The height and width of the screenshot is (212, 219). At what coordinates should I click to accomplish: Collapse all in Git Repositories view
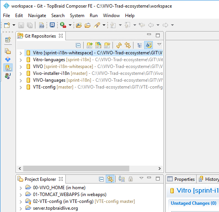click(78, 45)
